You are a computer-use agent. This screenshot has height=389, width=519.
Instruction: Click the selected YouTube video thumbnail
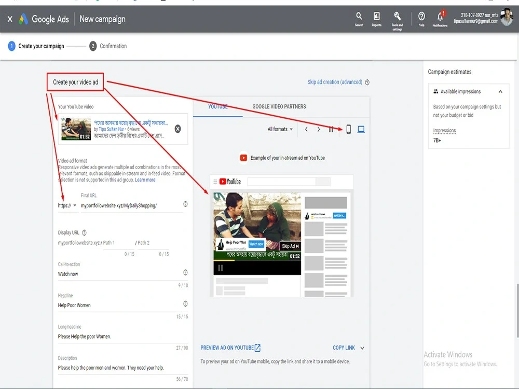click(76, 129)
